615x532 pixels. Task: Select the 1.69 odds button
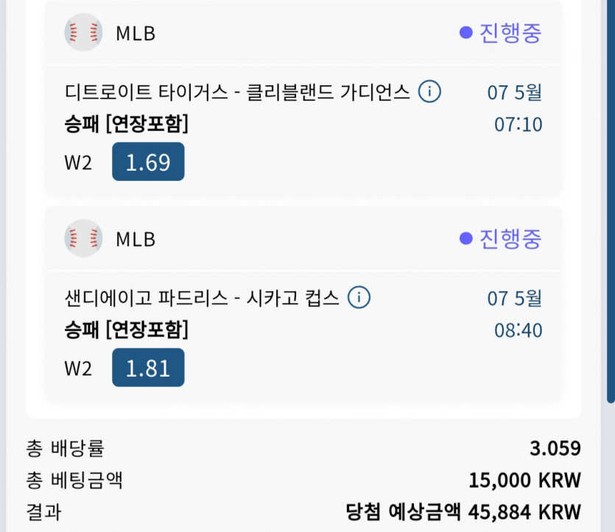click(x=148, y=161)
